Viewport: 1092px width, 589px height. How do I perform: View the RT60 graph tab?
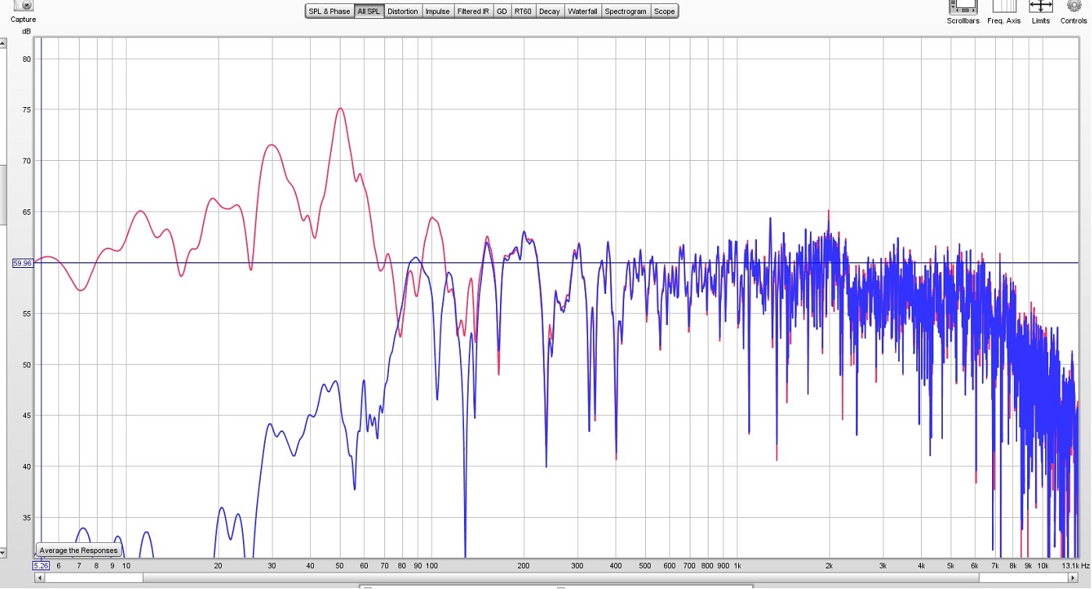pos(523,11)
